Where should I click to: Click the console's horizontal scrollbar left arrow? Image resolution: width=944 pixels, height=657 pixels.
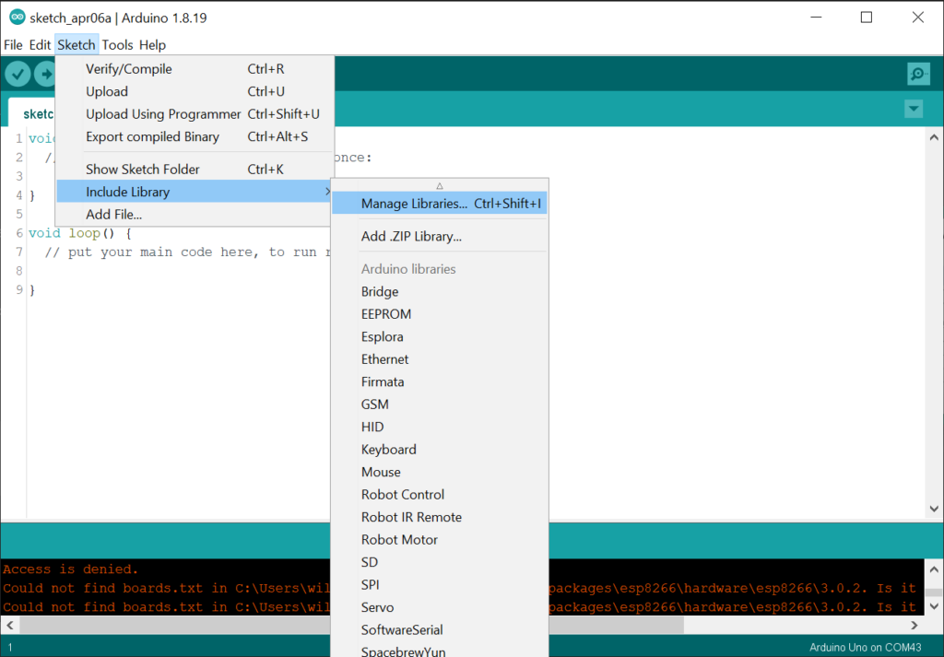8,625
